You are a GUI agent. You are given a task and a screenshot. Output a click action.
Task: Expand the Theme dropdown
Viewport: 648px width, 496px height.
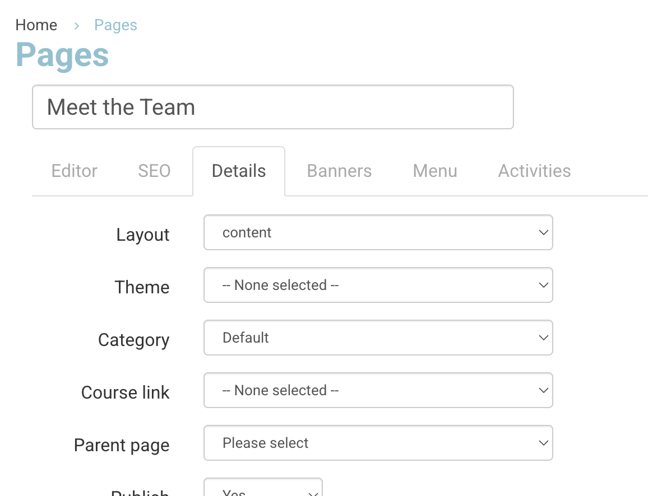pyautogui.click(x=378, y=285)
